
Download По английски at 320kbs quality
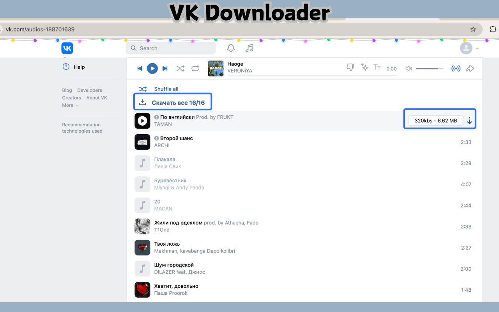tap(469, 121)
